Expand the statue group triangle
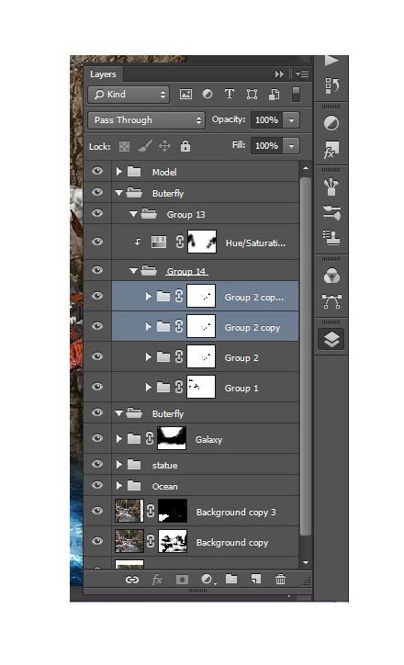This screenshot has height=665, width=404. (119, 465)
